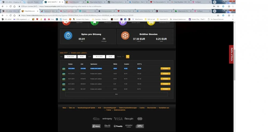Open the home page from the sunmaker window toolbar

tap(14, 6)
